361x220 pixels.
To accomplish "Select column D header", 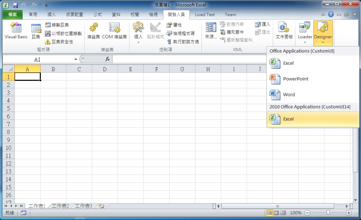I will click(x=105, y=69).
